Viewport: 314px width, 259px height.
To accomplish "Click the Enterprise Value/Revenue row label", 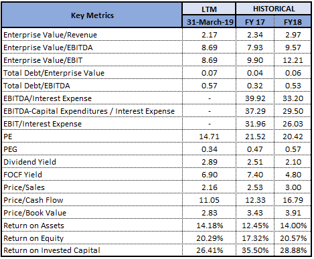I will click(x=50, y=35).
